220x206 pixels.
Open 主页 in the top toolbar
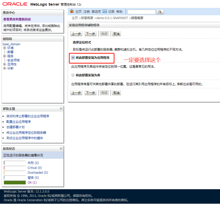point(78,12)
